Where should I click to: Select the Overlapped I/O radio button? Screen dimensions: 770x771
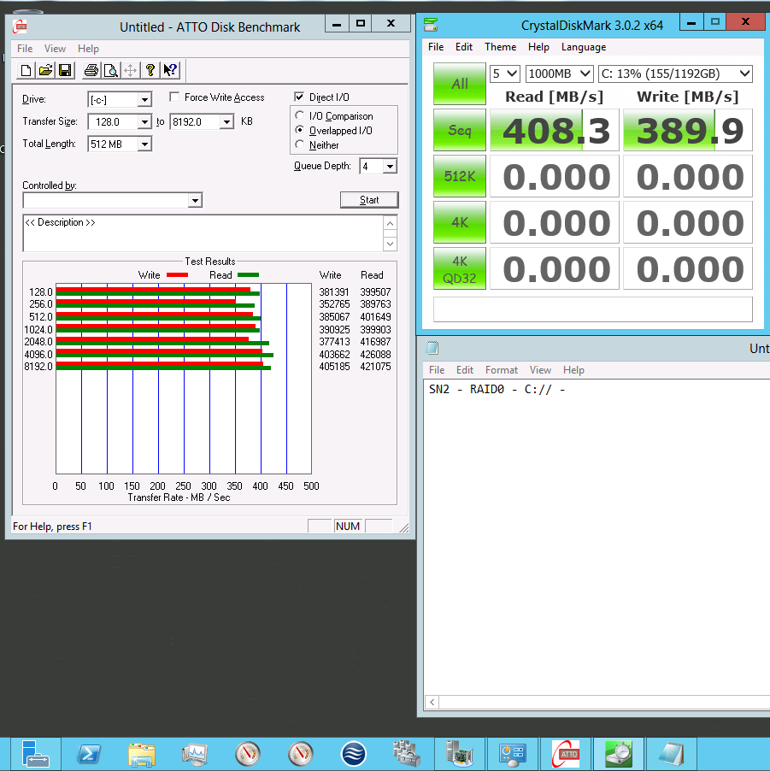pyautogui.click(x=299, y=130)
